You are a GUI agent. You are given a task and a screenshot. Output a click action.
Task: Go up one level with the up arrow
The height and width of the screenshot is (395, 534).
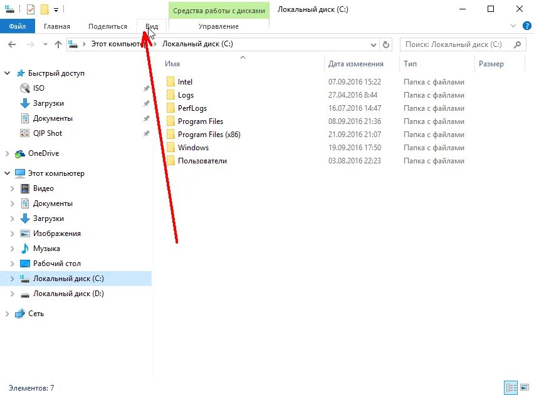tap(58, 44)
